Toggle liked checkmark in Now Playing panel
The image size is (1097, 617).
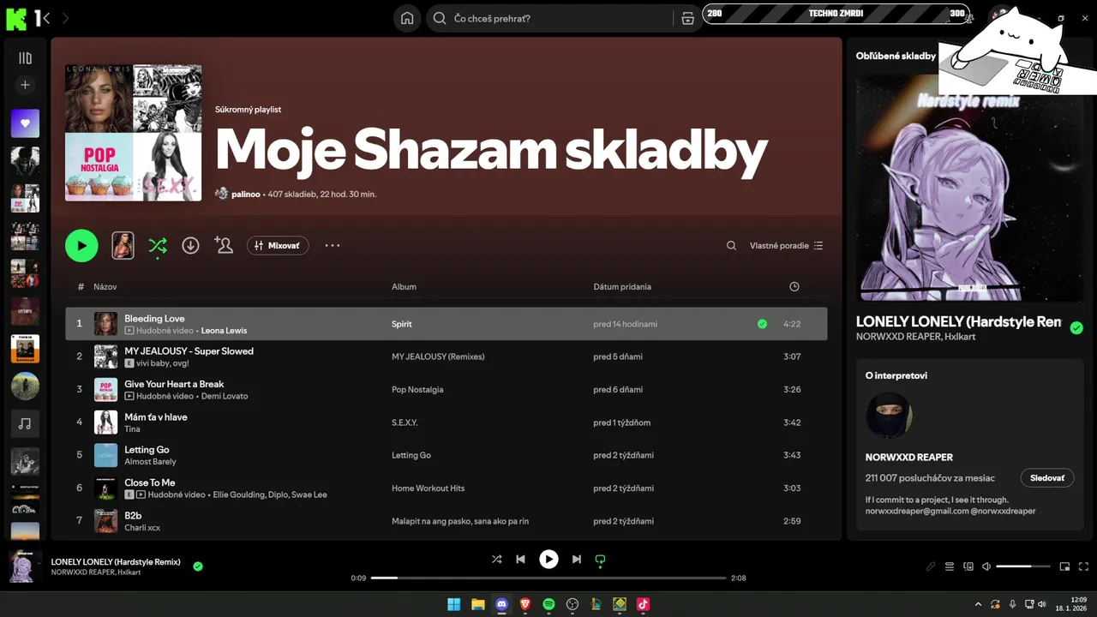pos(1076,328)
